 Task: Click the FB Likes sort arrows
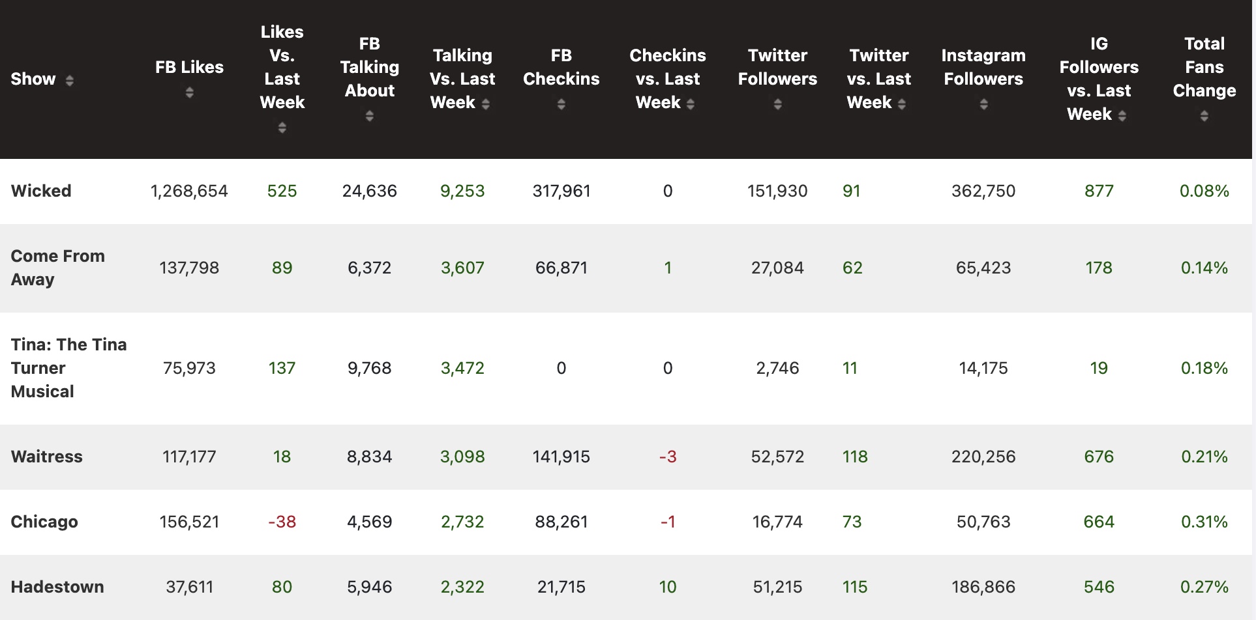189,92
